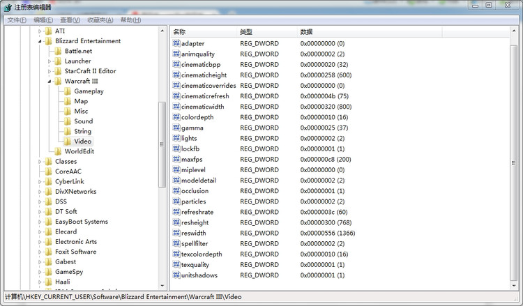Click the DWORD icon beside lockfb

tap(176, 148)
